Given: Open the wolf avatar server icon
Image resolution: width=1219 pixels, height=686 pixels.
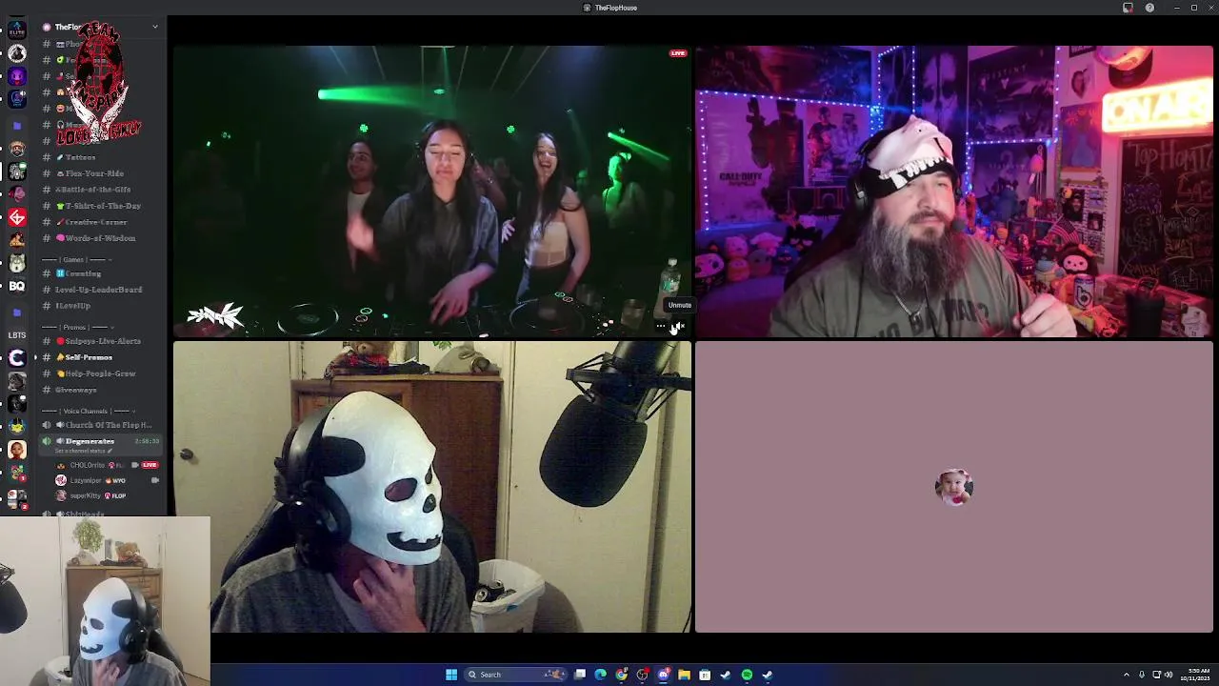Looking at the screenshot, I should [16, 263].
